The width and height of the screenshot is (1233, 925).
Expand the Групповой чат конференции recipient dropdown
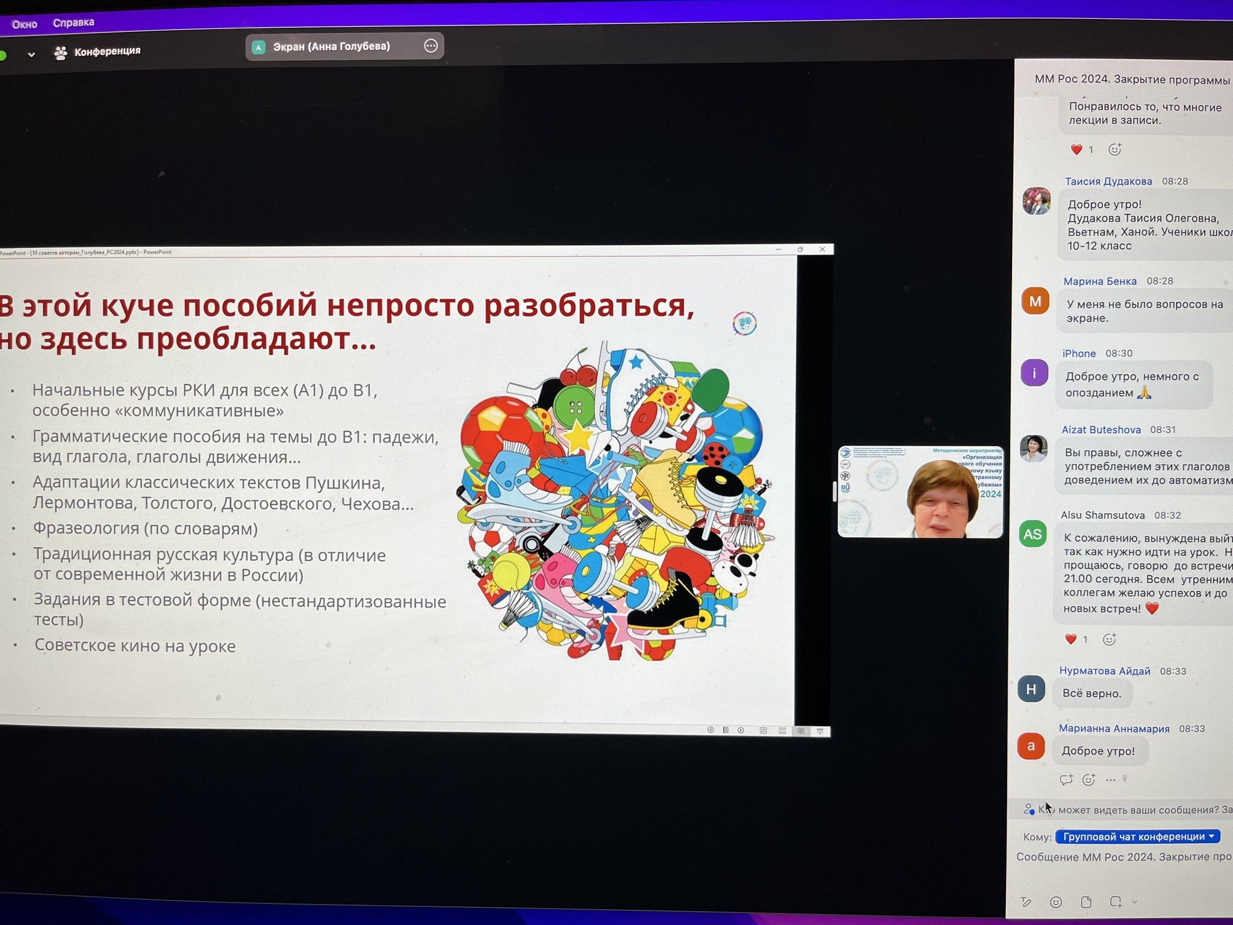click(x=1138, y=836)
